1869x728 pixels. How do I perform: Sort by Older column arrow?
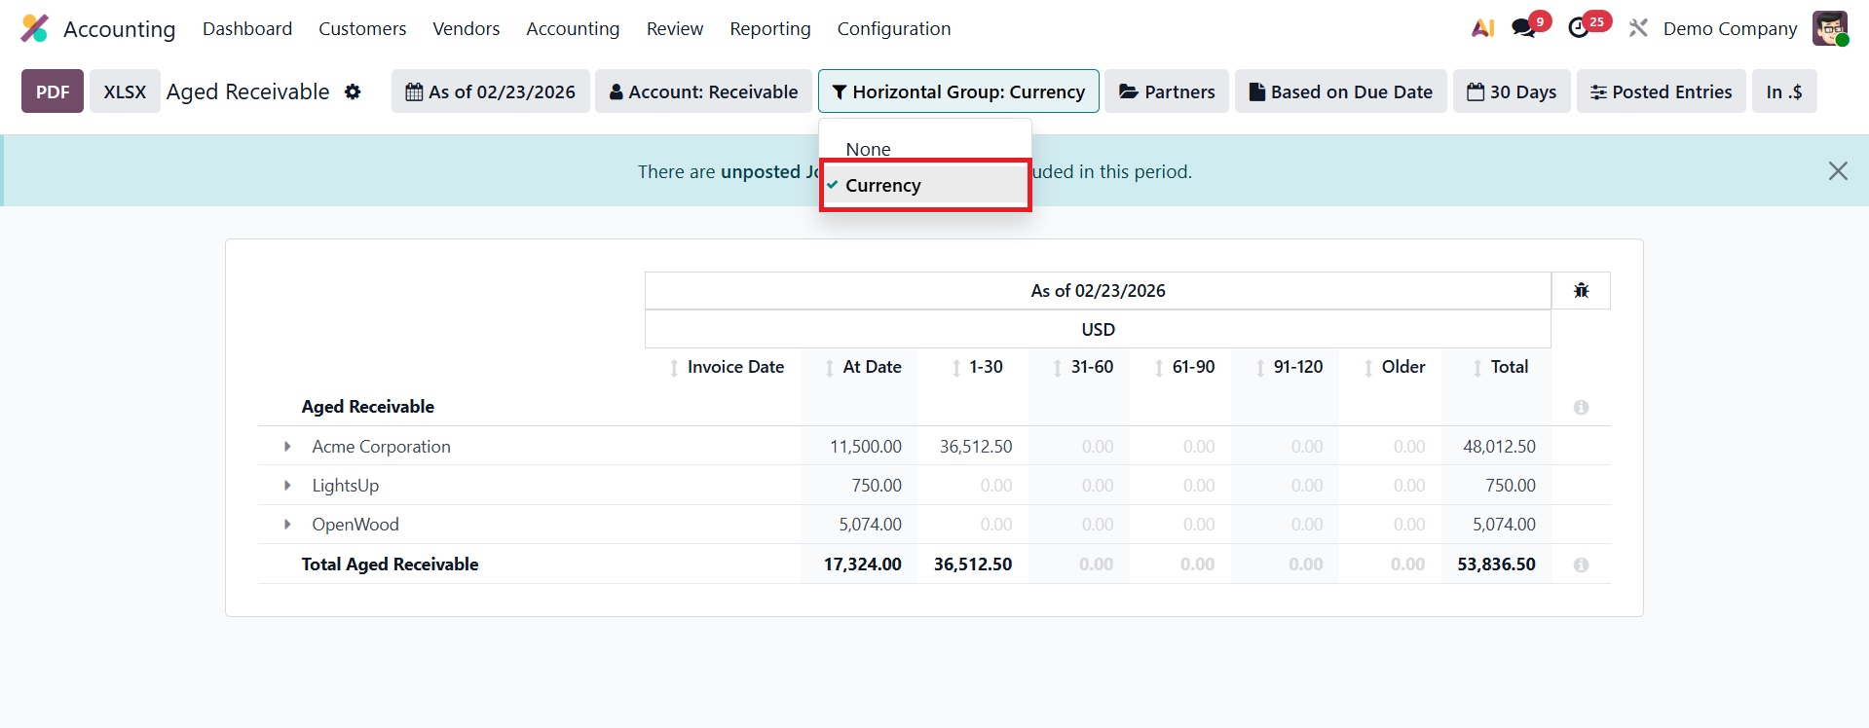pos(1368,368)
